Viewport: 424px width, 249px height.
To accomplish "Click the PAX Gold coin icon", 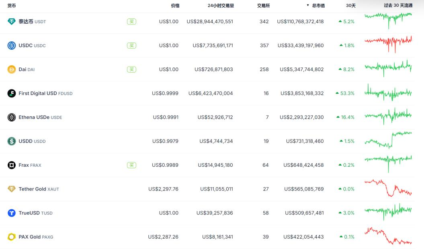I will coord(12,237).
